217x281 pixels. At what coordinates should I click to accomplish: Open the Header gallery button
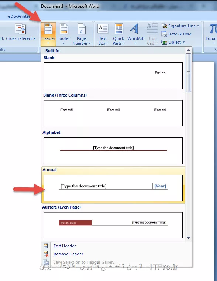(48, 34)
